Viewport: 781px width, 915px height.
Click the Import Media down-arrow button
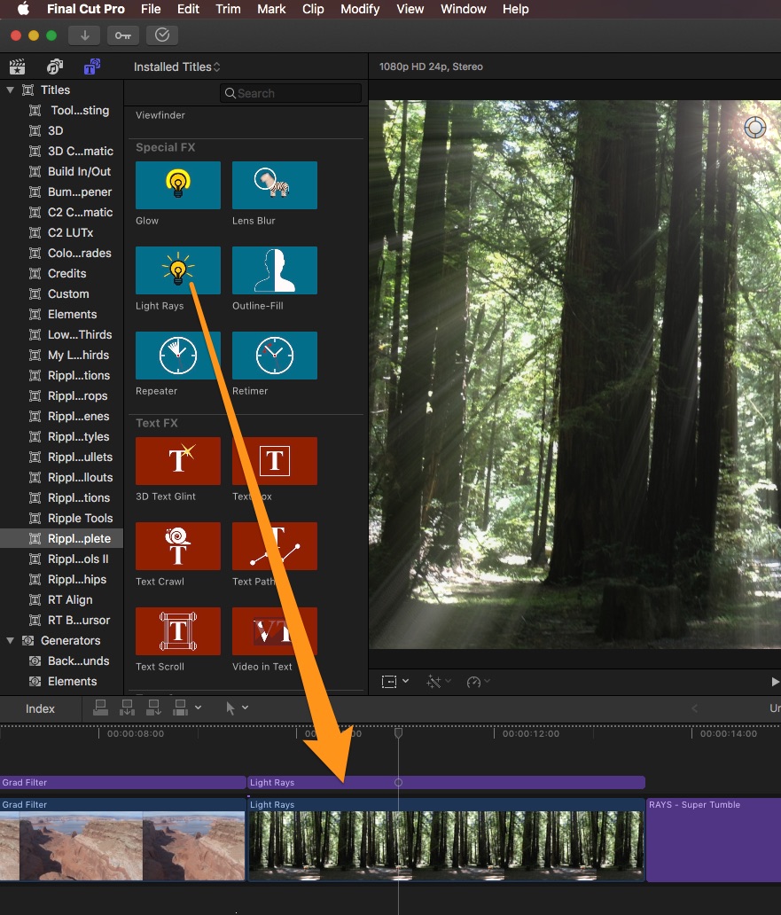coord(84,35)
